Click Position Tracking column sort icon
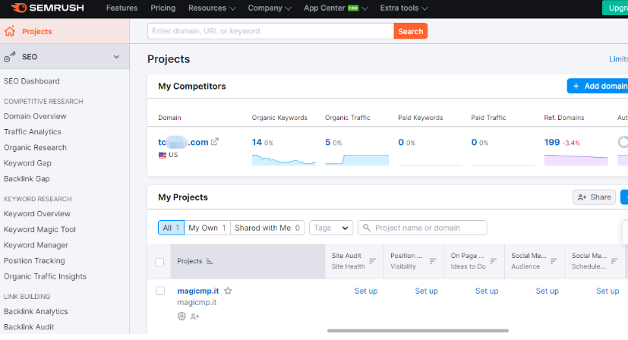 coord(433,261)
